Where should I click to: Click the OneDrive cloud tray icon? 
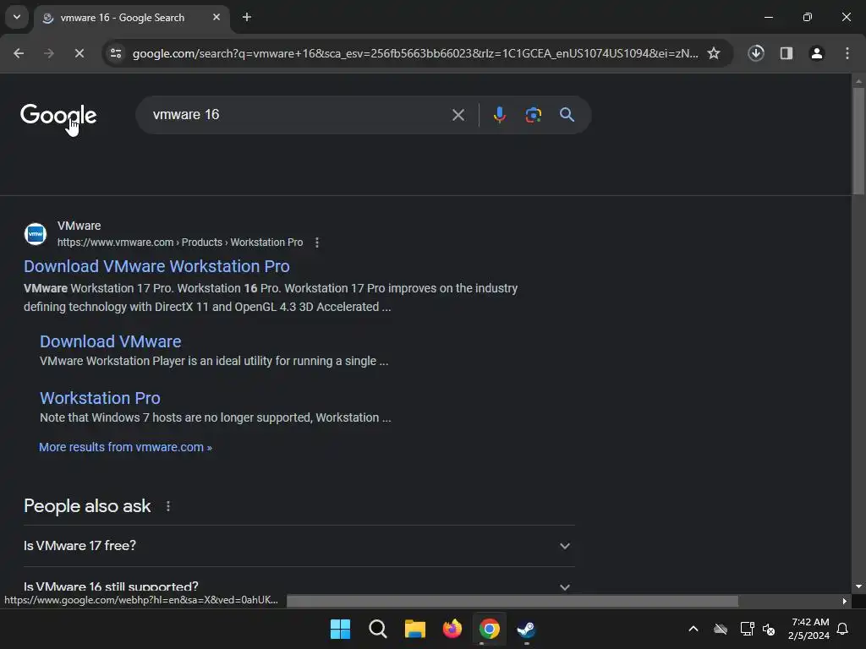721,629
